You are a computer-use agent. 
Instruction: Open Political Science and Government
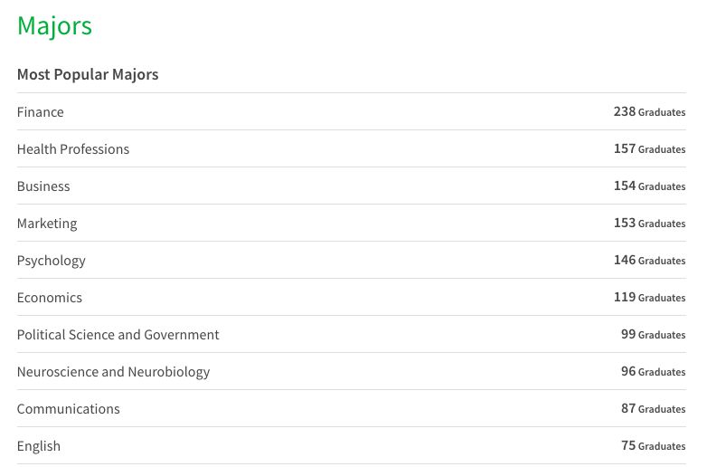pos(118,335)
